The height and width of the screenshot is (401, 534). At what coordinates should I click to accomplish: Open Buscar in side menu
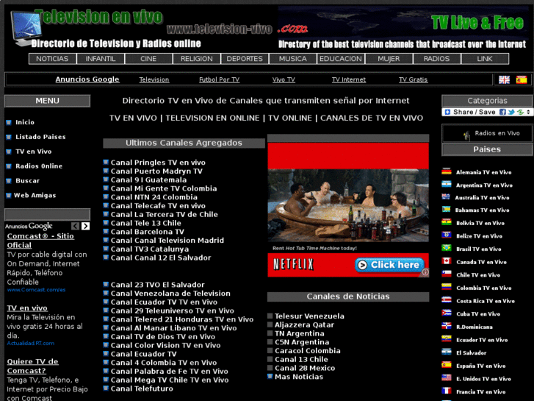(28, 181)
